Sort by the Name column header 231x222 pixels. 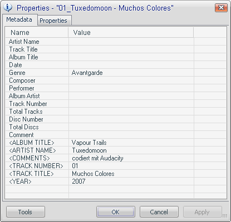[x=37, y=33]
